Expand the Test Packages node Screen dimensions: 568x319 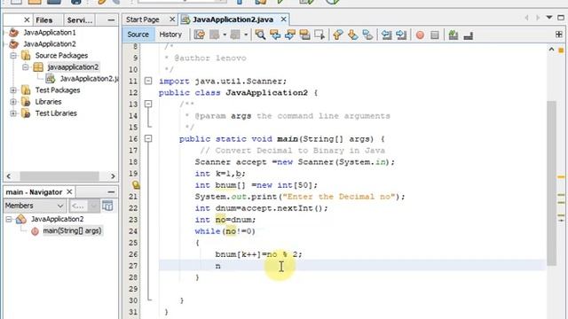tap(13, 90)
